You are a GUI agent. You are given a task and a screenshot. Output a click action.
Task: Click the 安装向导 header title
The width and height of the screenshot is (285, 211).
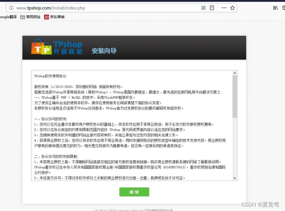[x=104, y=51]
